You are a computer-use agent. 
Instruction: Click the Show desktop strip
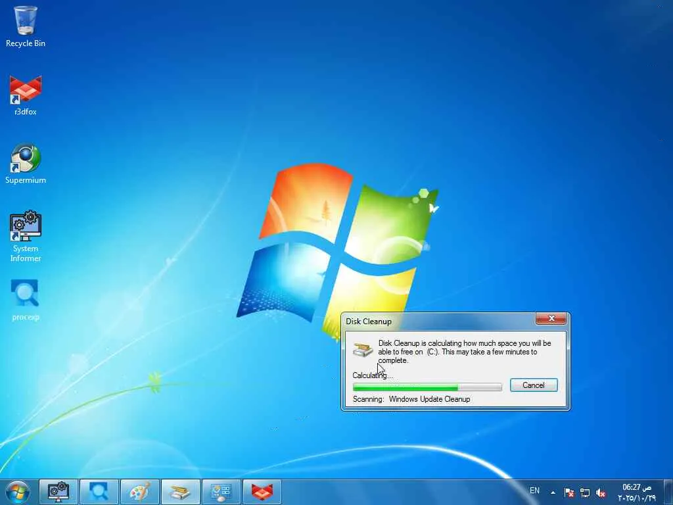[668, 492]
